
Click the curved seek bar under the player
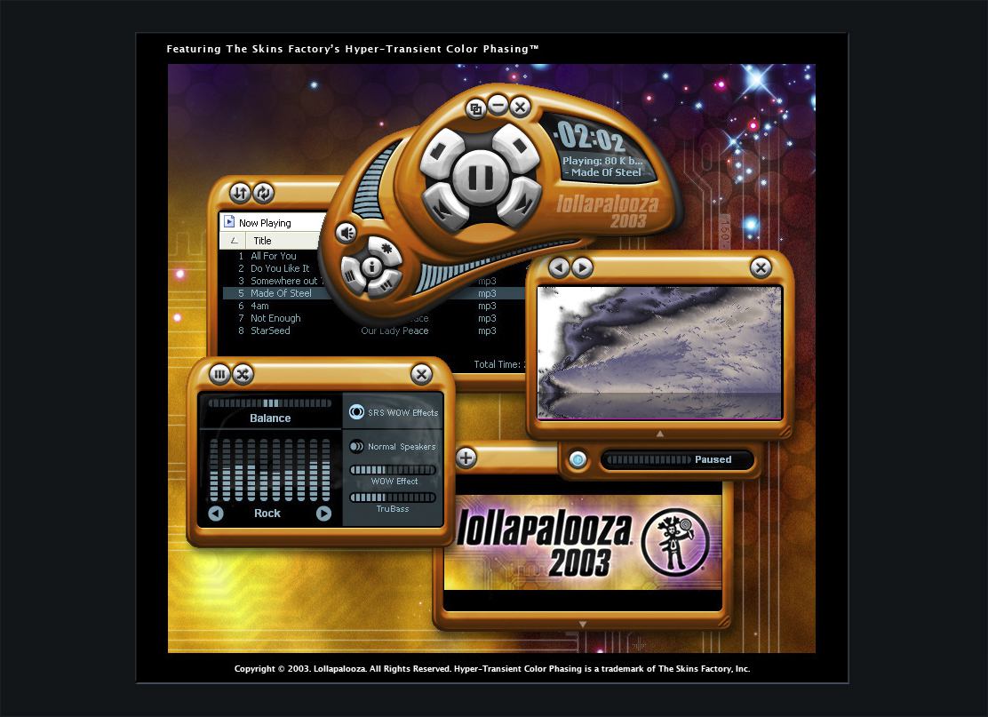pos(491,263)
